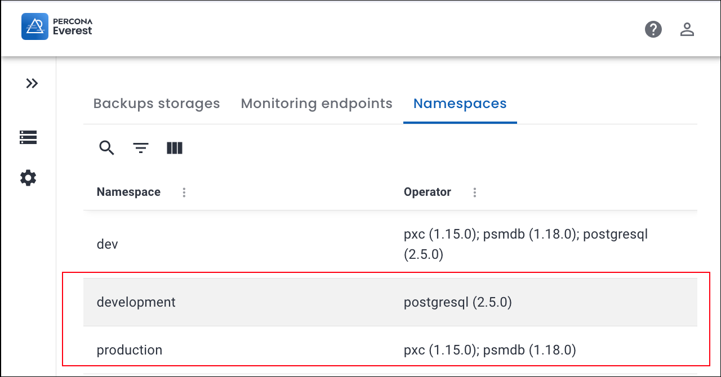Switch to the Backups storages tab
This screenshot has width=721, height=377.
click(157, 104)
